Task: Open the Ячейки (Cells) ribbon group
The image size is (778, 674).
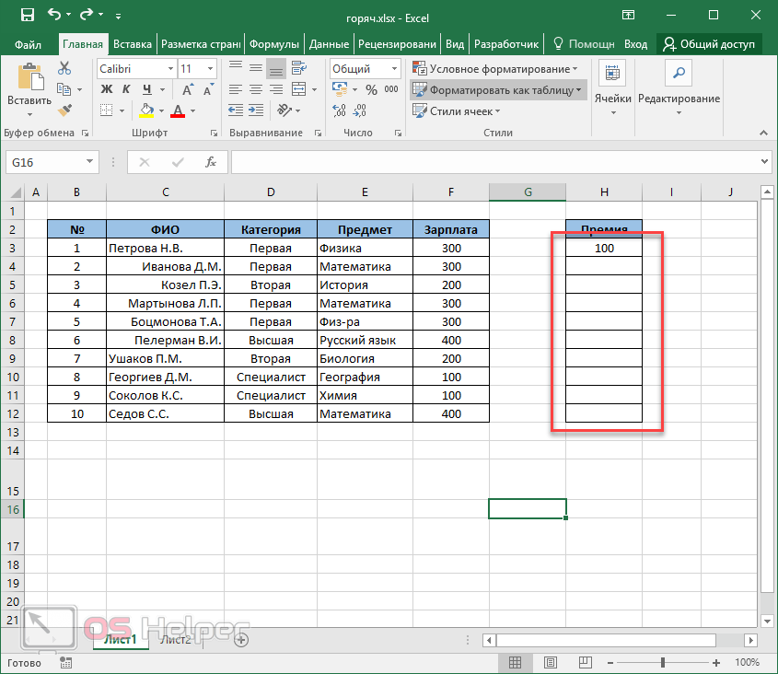Action: click(x=612, y=87)
